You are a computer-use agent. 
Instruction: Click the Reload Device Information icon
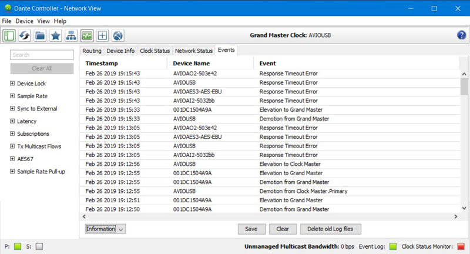point(24,35)
